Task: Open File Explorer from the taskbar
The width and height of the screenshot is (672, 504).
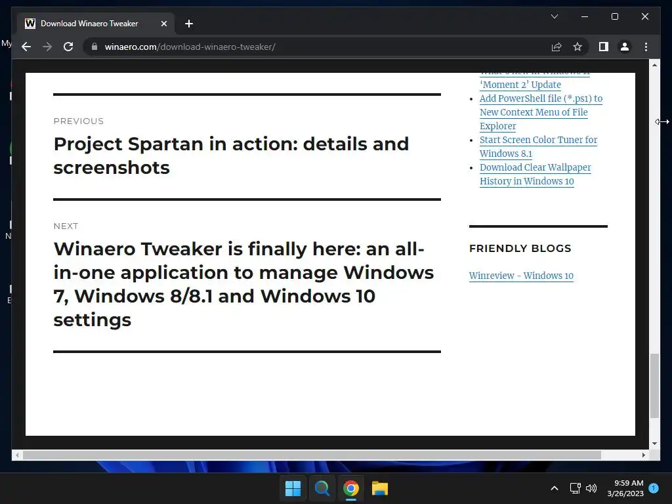Action: click(380, 488)
